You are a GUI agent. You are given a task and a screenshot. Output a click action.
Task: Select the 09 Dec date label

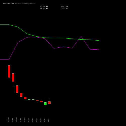49,120
